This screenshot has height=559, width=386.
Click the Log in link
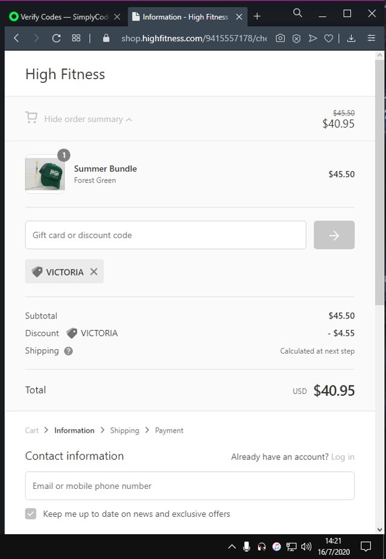[x=343, y=457]
